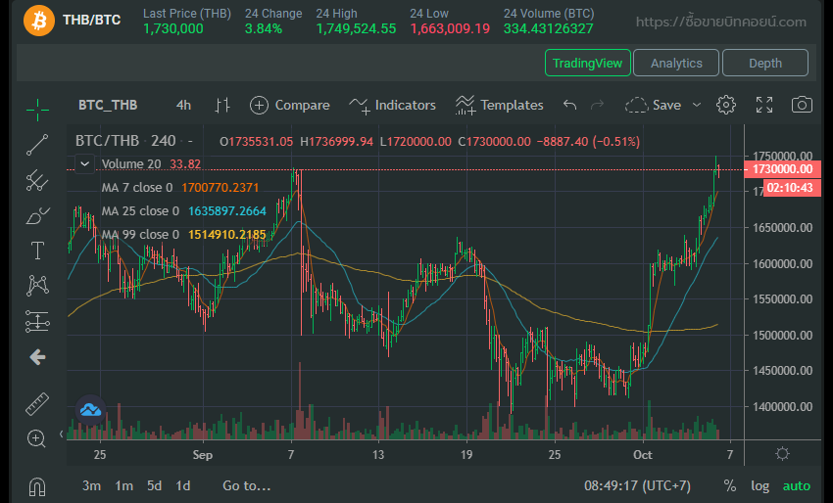The image size is (833, 503).
Task: Open the Indicators dialog
Action: (392, 105)
